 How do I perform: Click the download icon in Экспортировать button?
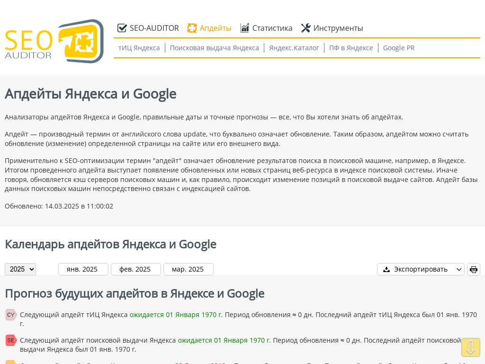386,269
